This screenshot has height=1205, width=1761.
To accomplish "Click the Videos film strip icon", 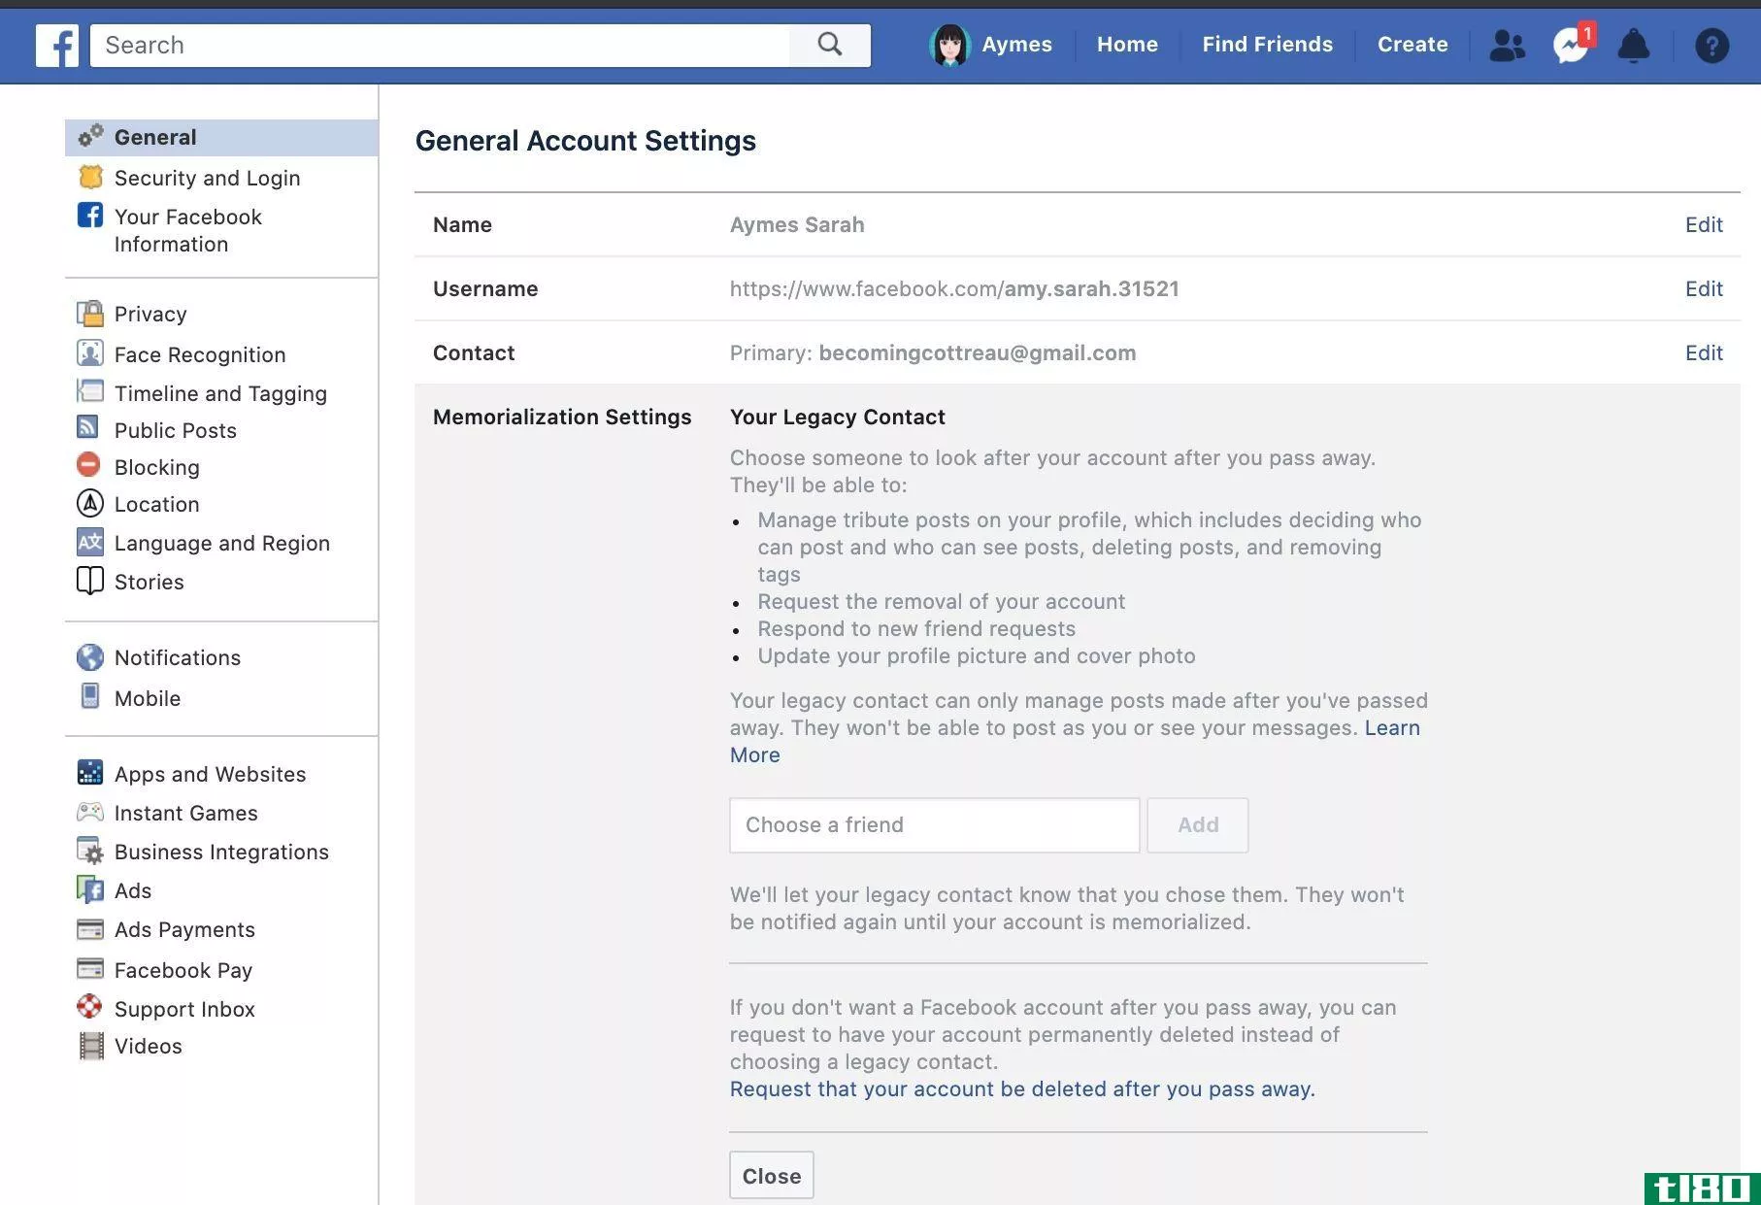I will (91, 1046).
